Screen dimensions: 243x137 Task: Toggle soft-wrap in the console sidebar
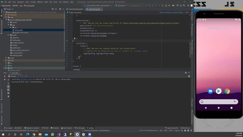pos(8,86)
